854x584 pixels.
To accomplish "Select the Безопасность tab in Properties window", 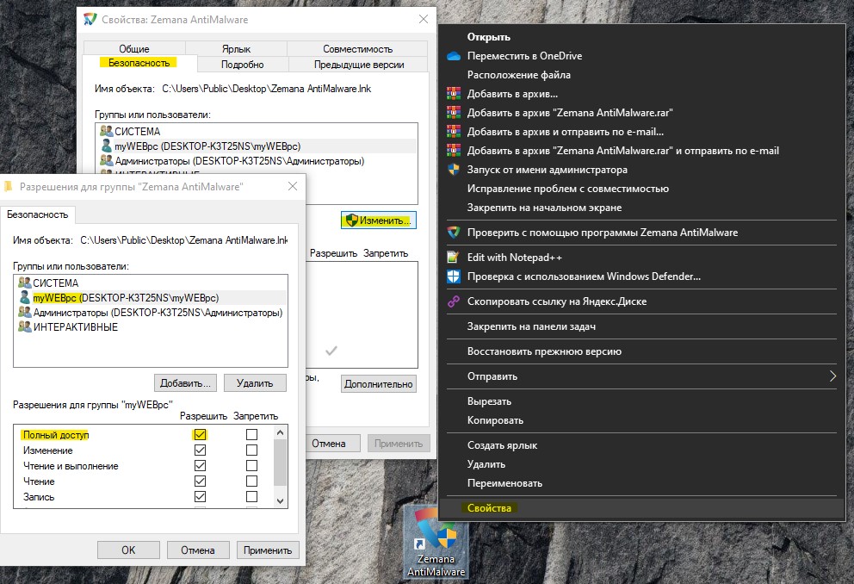I will [139, 63].
